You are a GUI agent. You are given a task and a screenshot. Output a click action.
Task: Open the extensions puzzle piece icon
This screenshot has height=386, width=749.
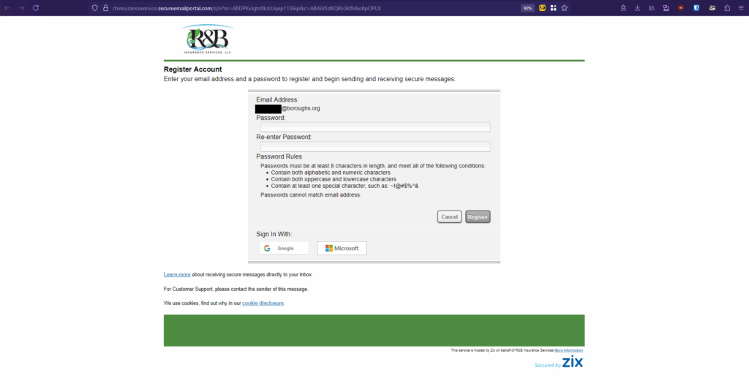click(726, 8)
